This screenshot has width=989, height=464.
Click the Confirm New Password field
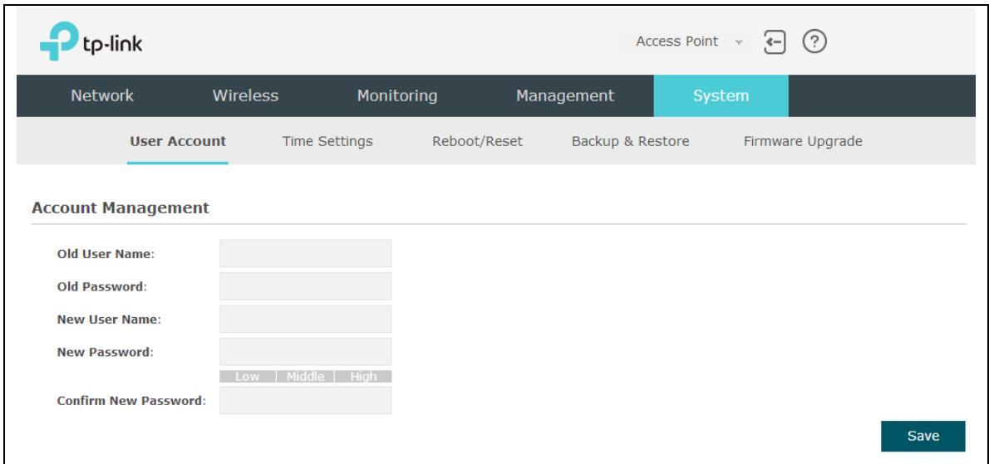point(305,400)
